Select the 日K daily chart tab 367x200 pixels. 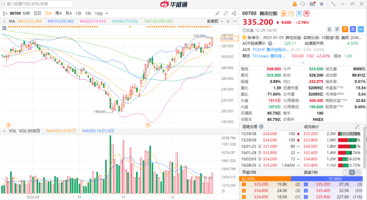point(48,13)
